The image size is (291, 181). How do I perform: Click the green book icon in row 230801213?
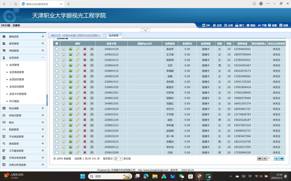(71, 125)
